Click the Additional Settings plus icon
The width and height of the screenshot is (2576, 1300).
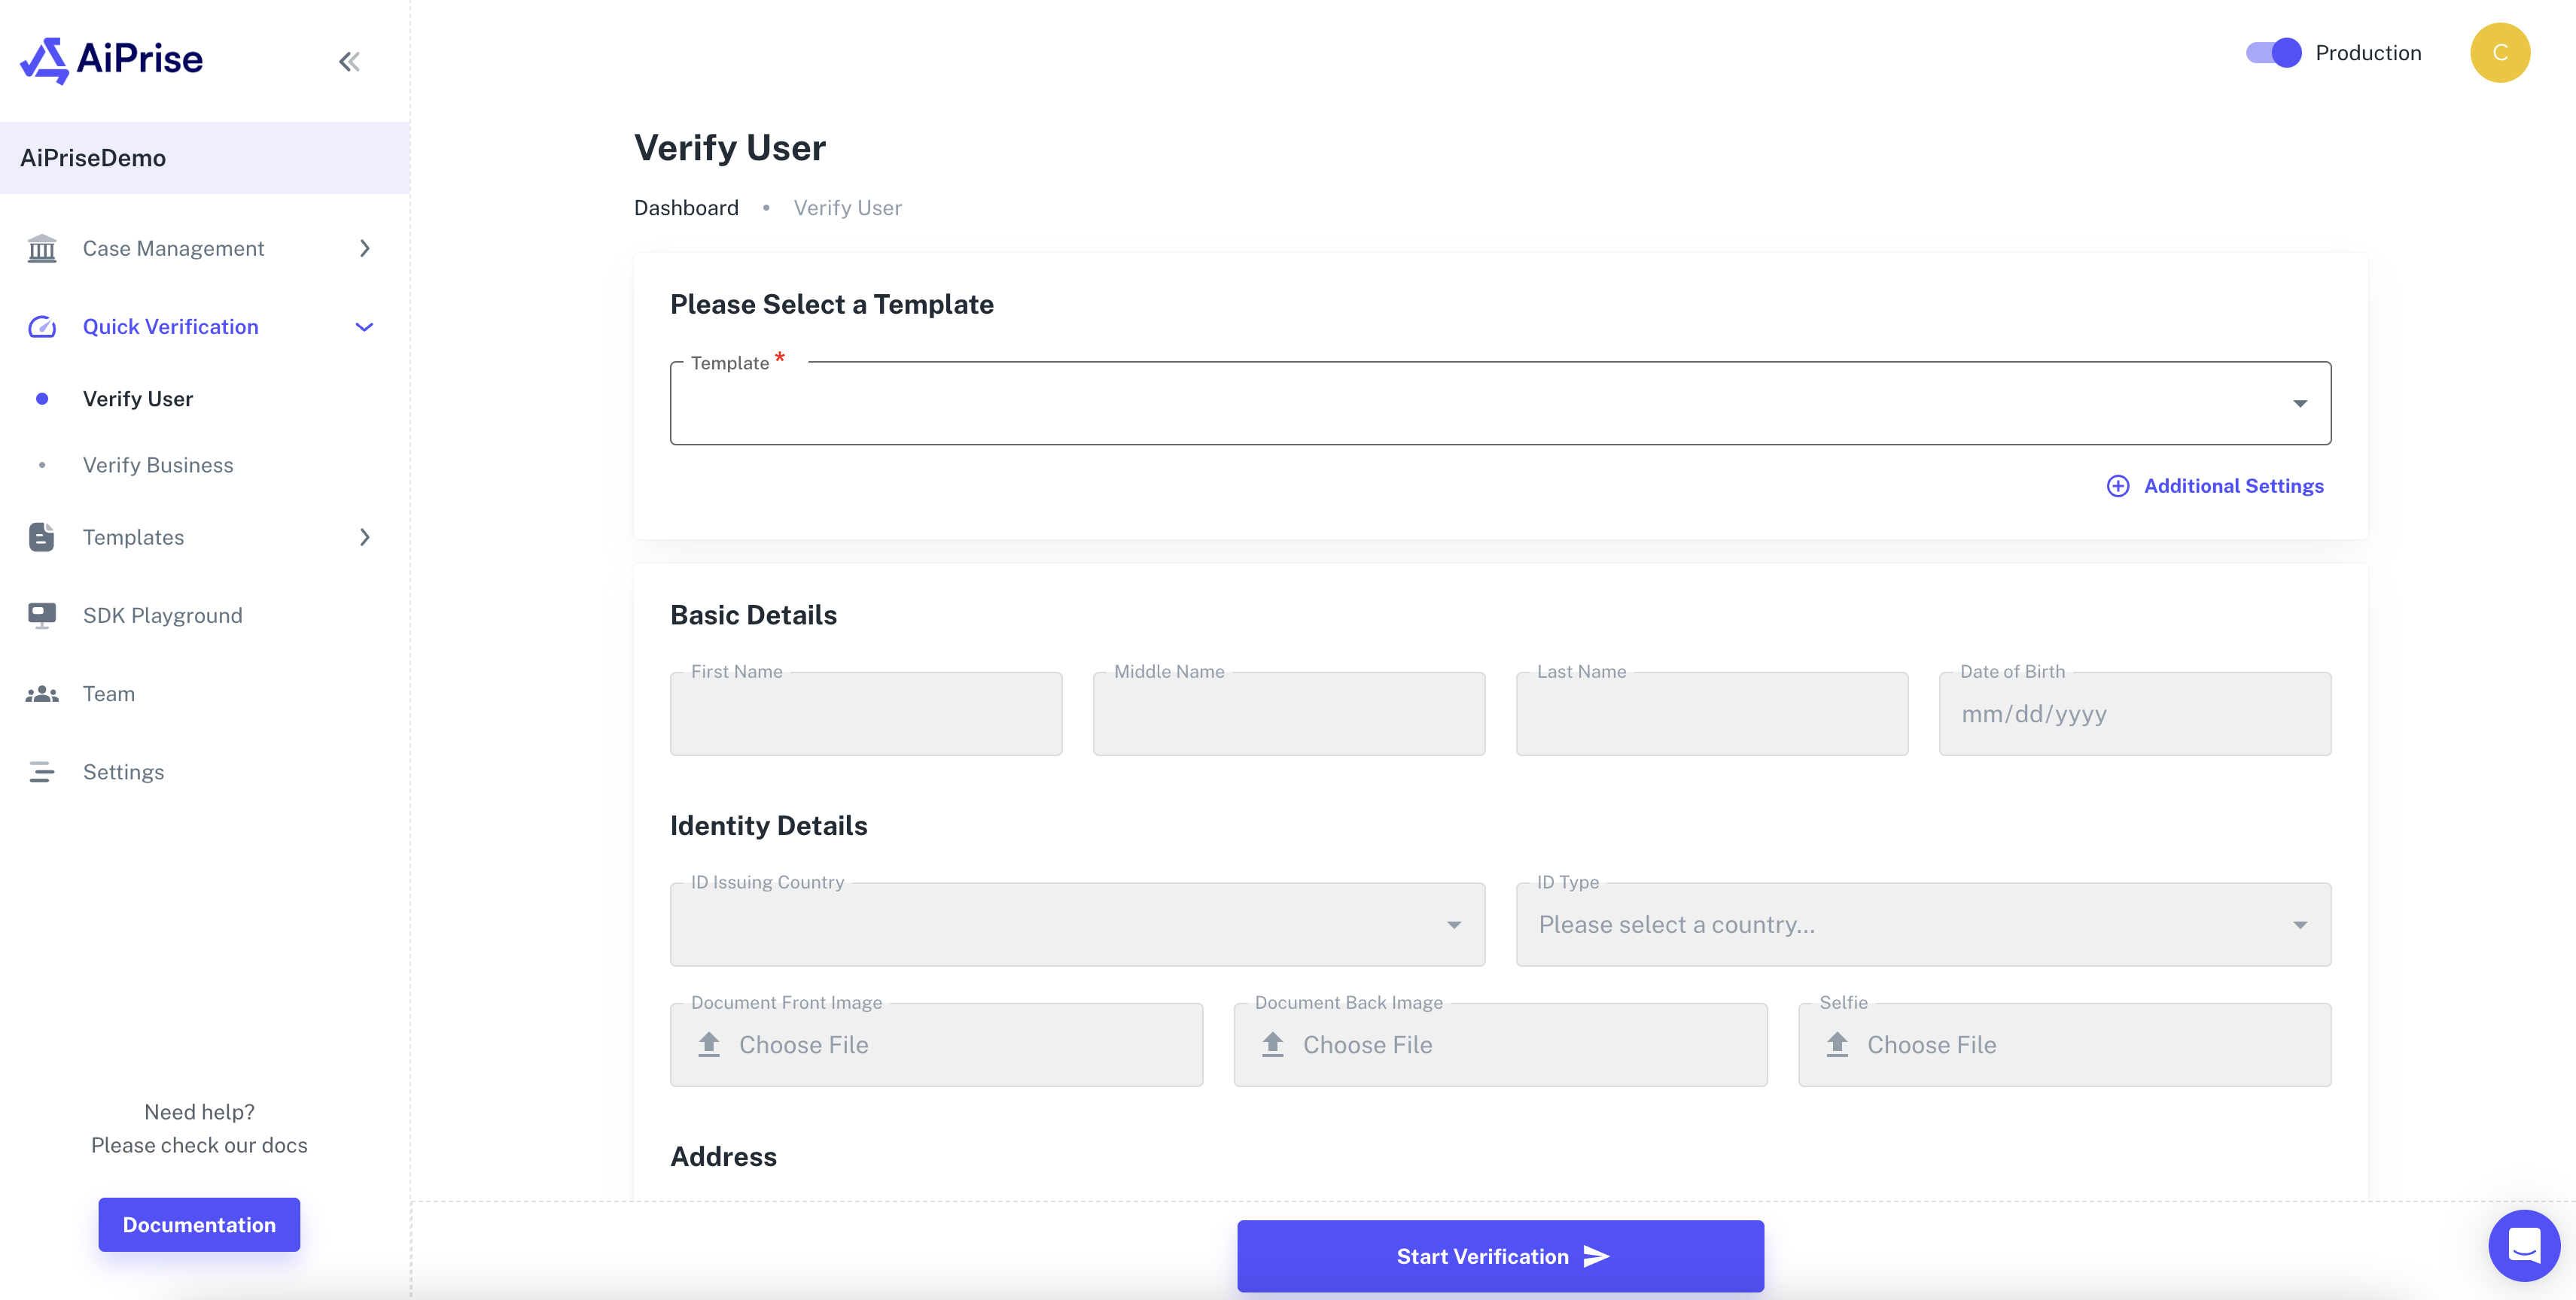point(2118,484)
